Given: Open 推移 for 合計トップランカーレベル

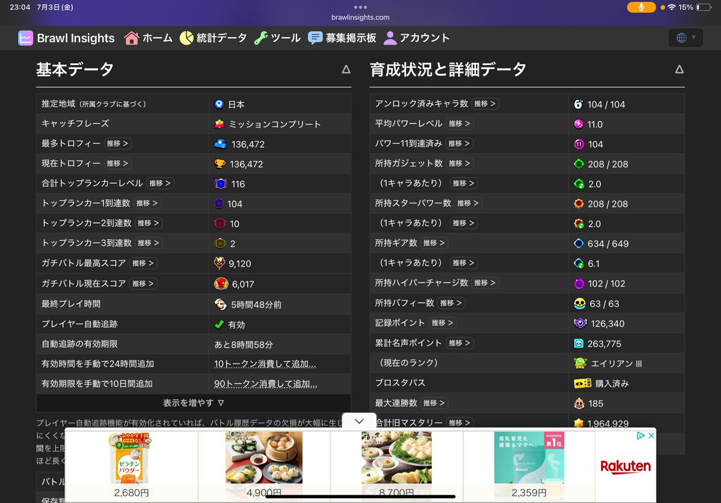Looking at the screenshot, I should pyautogui.click(x=160, y=183).
